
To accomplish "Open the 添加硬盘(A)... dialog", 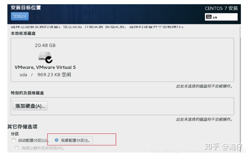I will point(30,106).
